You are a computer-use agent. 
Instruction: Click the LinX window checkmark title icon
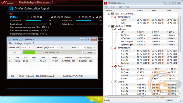pos(9,39)
